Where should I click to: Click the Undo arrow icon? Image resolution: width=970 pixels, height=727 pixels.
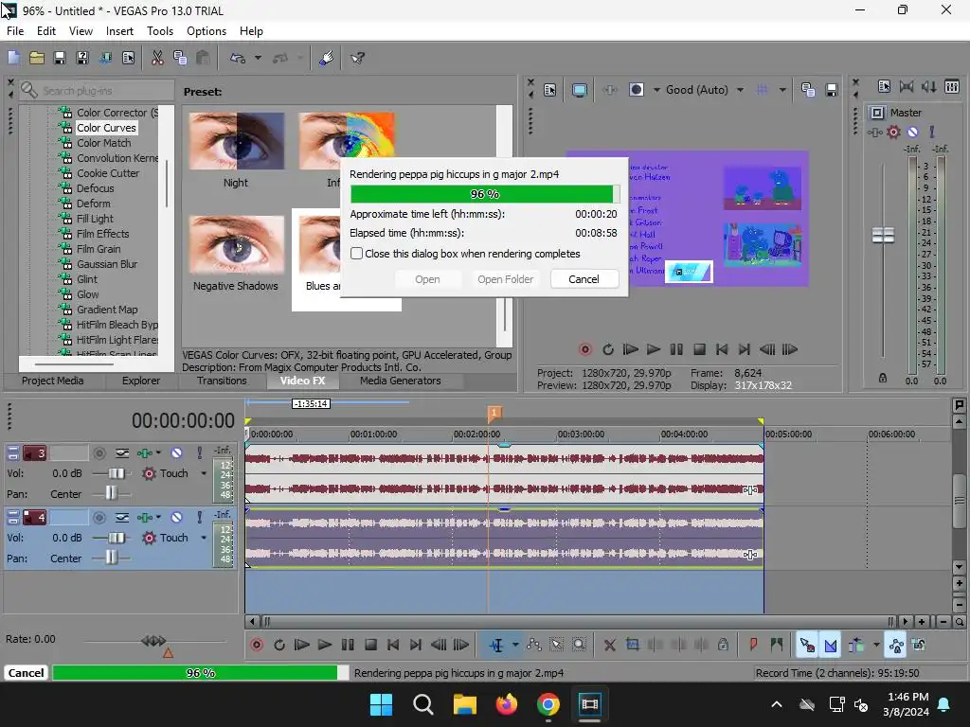[x=238, y=58]
